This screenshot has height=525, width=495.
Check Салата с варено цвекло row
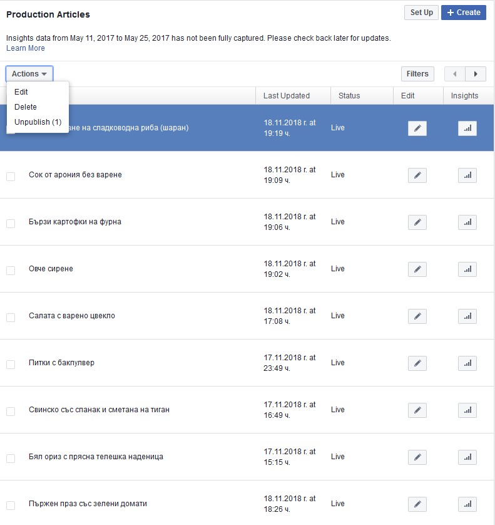(11, 318)
